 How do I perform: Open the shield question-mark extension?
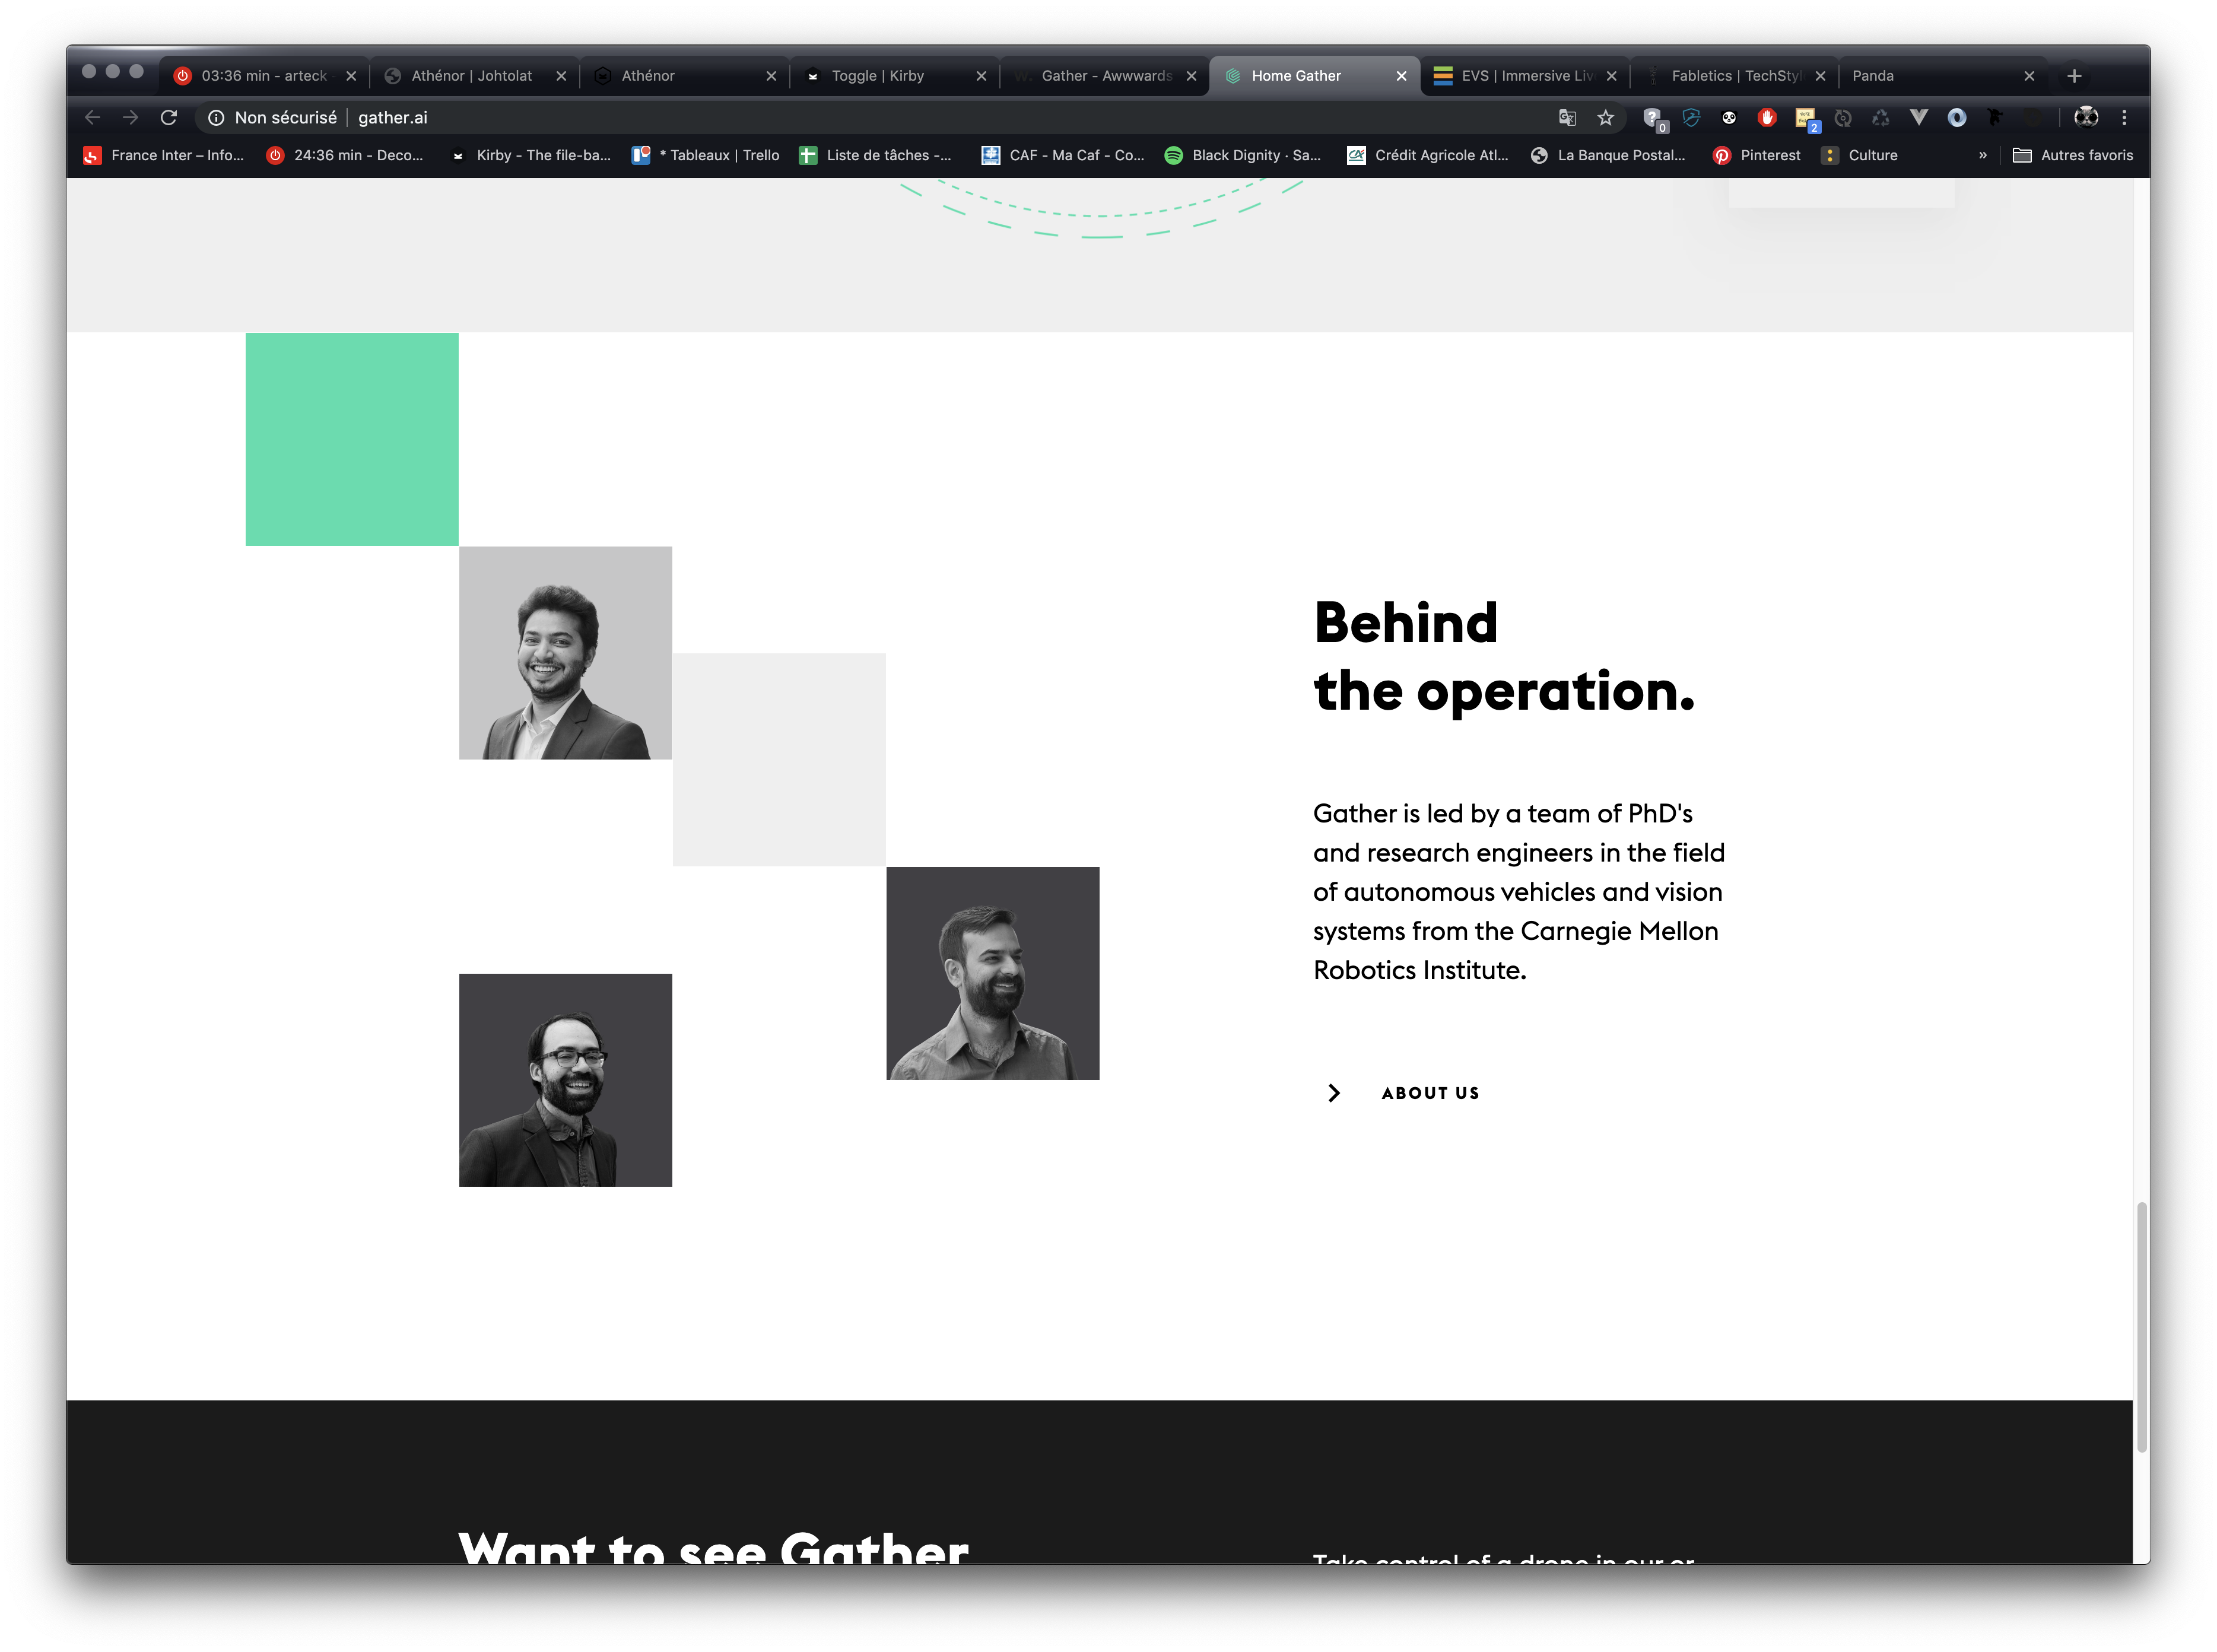pyautogui.click(x=1654, y=119)
